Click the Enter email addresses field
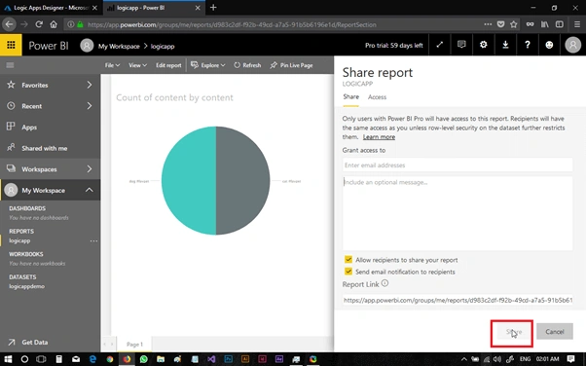The width and height of the screenshot is (586, 366). (x=458, y=165)
